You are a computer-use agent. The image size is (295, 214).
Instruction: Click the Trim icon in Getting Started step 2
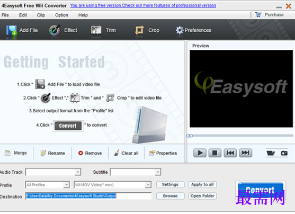tap(75, 98)
